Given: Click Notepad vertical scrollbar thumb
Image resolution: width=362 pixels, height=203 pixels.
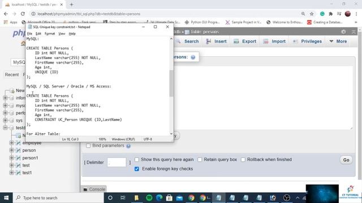Looking at the screenshot, I should click(x=171, y=83).
